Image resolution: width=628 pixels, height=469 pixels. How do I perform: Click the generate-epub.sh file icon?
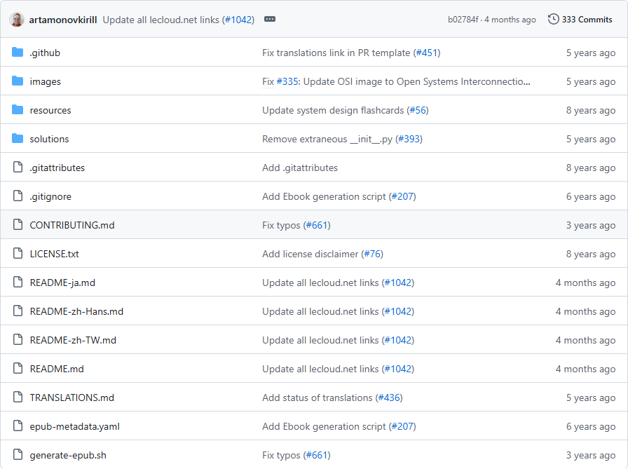18,455
